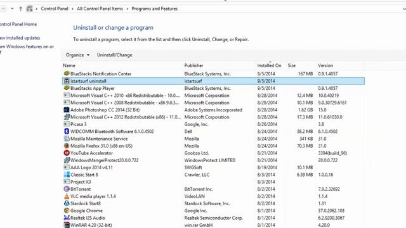Viewport: 406px width, 228px height.
Task: Click the WIDCOMM Bluetooth Software icon
Action: [67, 131]
